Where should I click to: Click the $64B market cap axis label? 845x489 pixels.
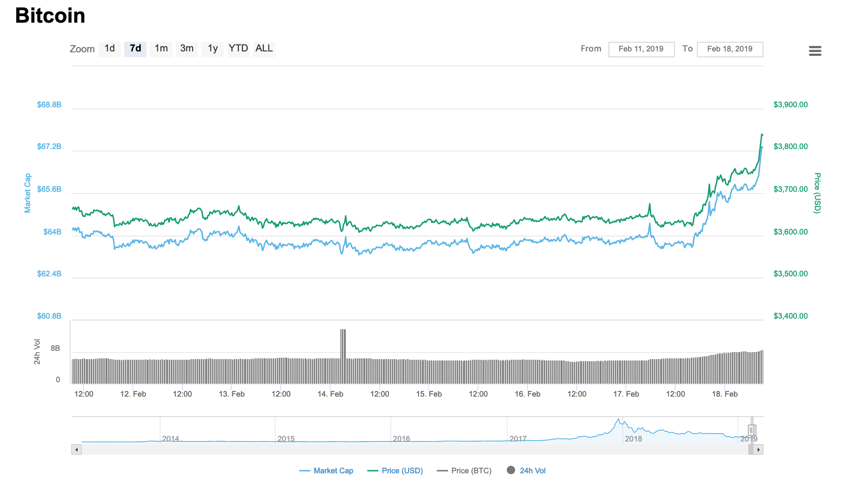click(52, 232)
